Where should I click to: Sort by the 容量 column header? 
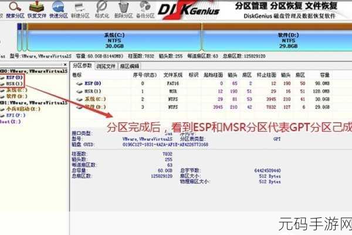tap(324, 75)
